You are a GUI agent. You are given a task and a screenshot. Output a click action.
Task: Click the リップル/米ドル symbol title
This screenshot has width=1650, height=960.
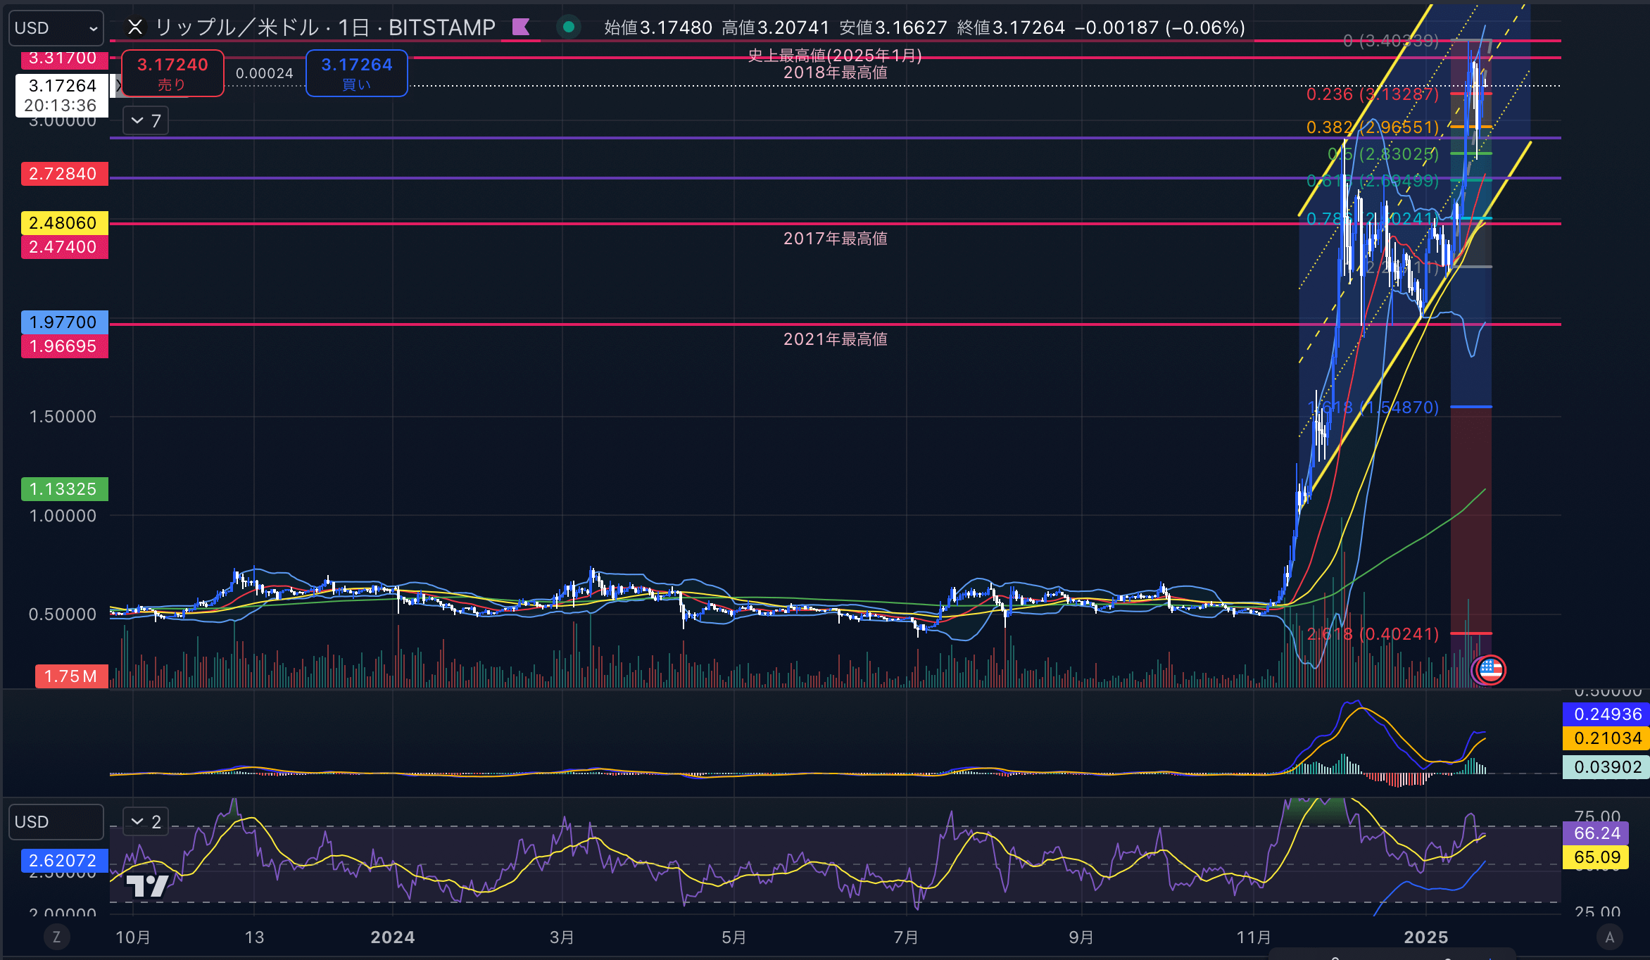325,27
